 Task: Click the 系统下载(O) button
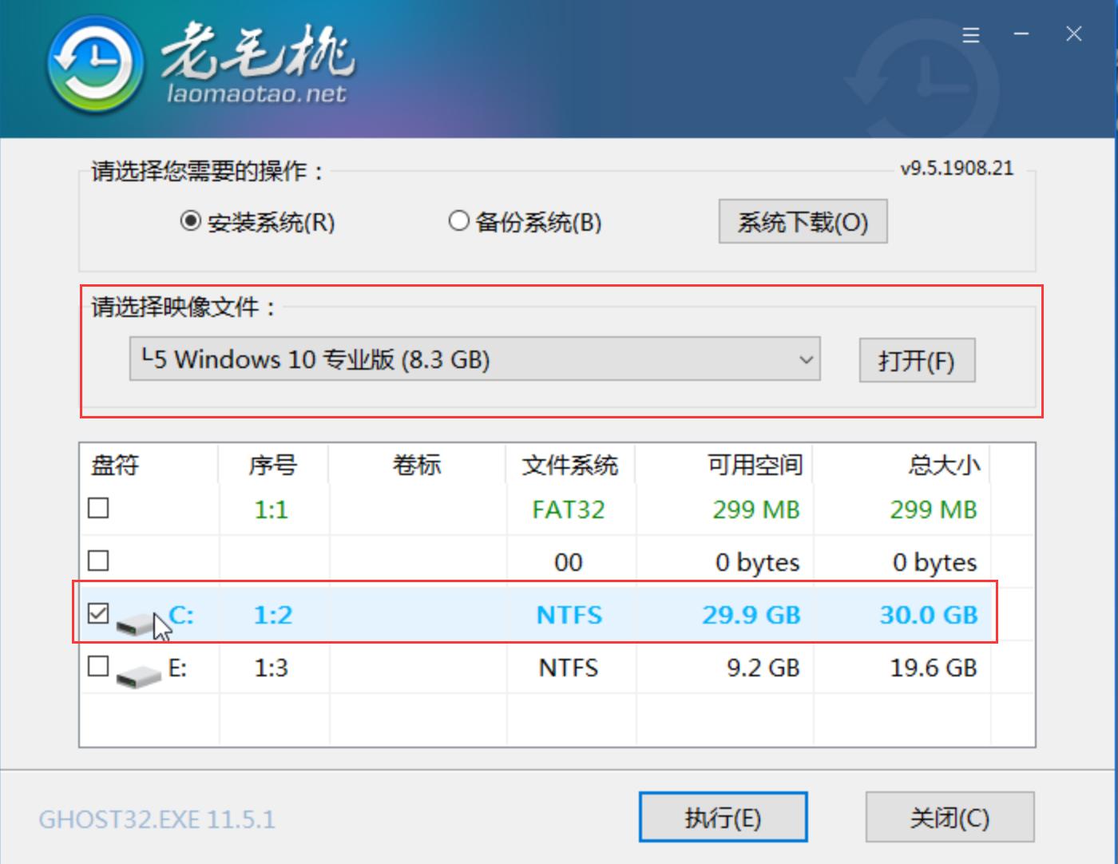pos(802,221)
